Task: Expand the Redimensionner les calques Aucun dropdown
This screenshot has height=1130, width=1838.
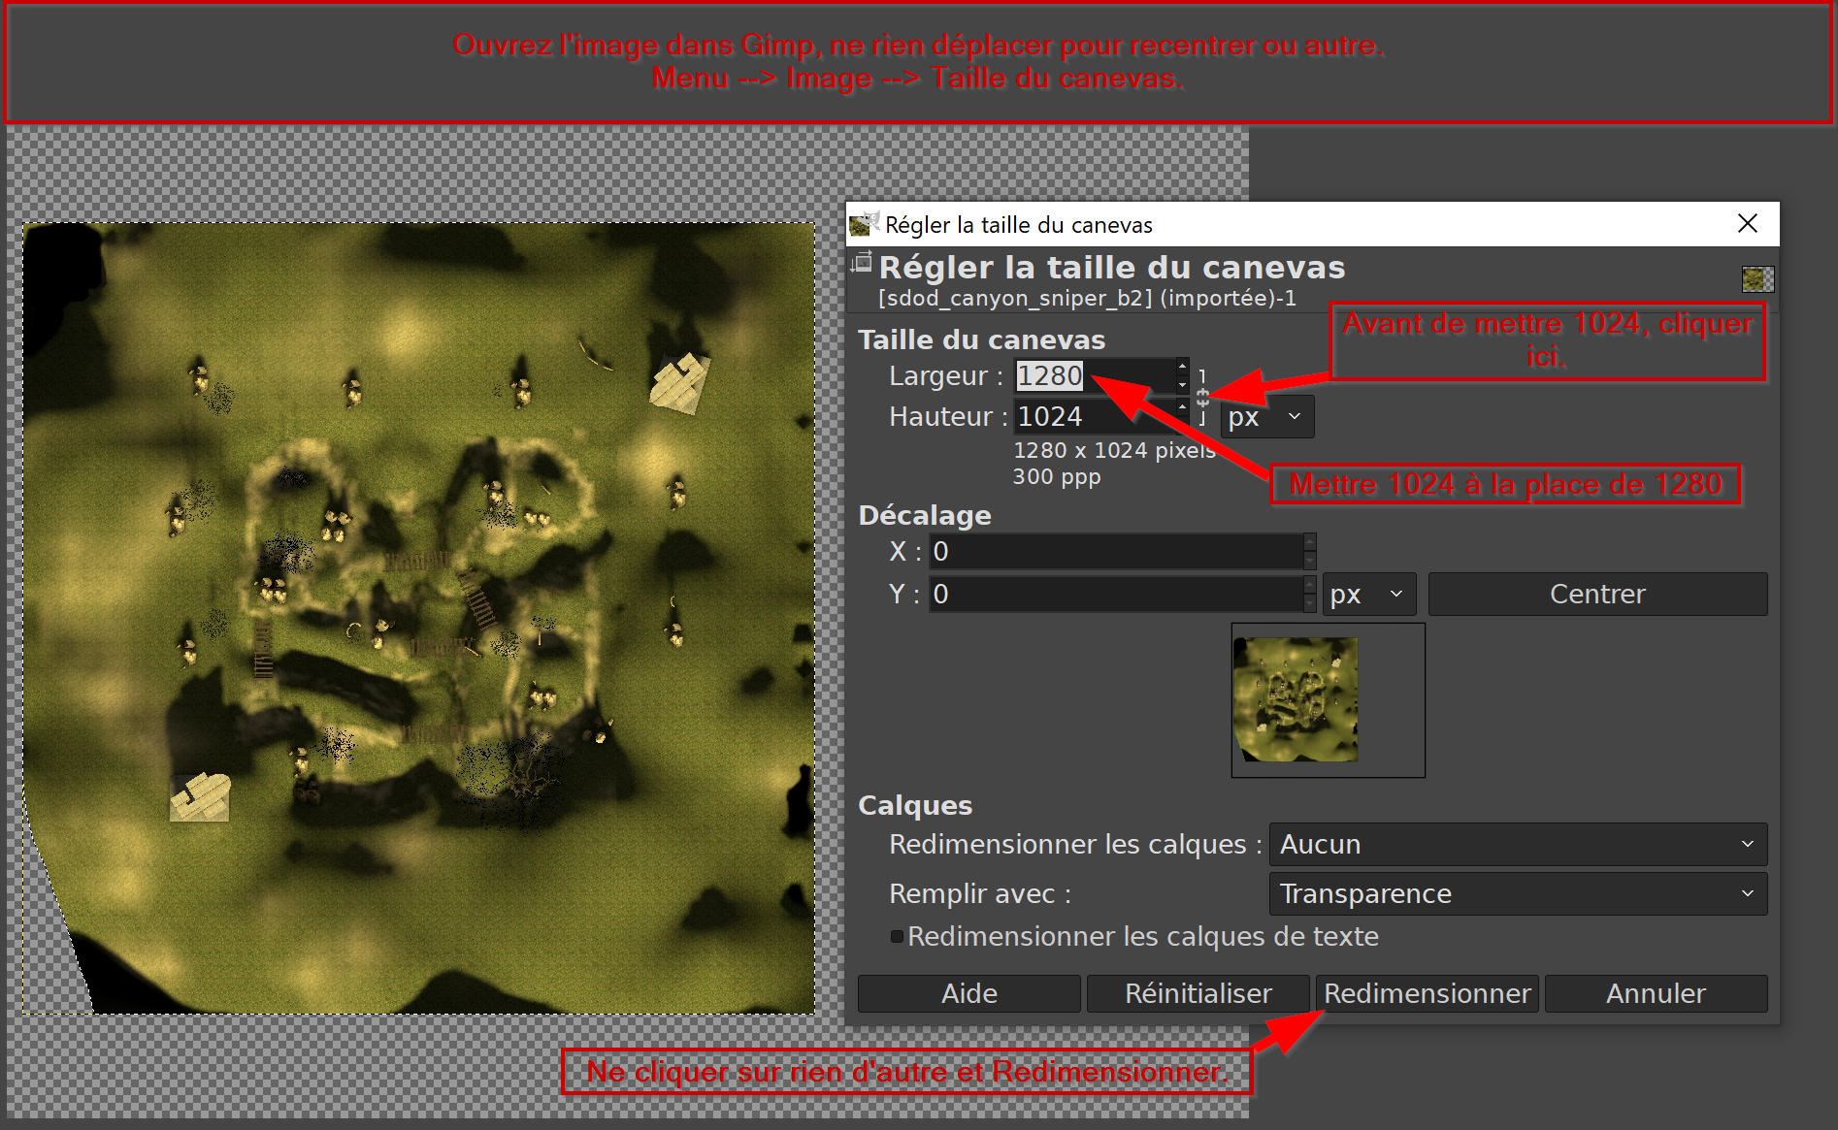Action: click(1517, 845)
